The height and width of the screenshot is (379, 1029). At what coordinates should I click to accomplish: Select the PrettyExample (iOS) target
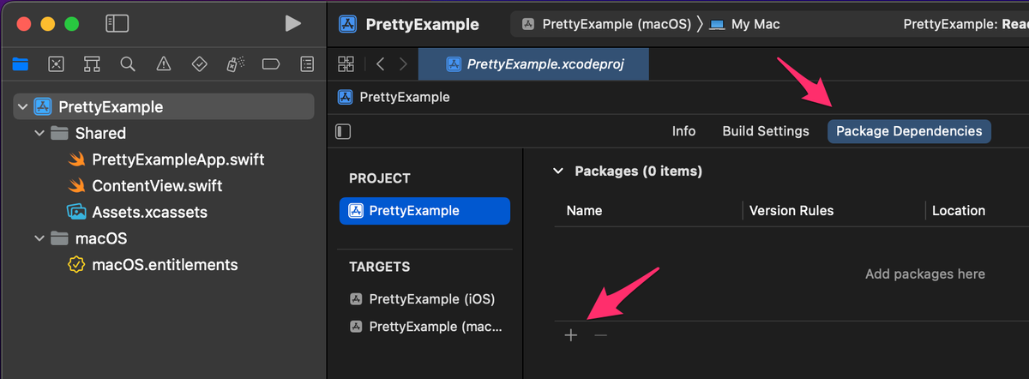click(431, 299)
